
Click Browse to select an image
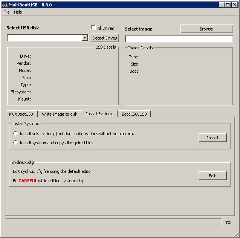coord(206,29)
